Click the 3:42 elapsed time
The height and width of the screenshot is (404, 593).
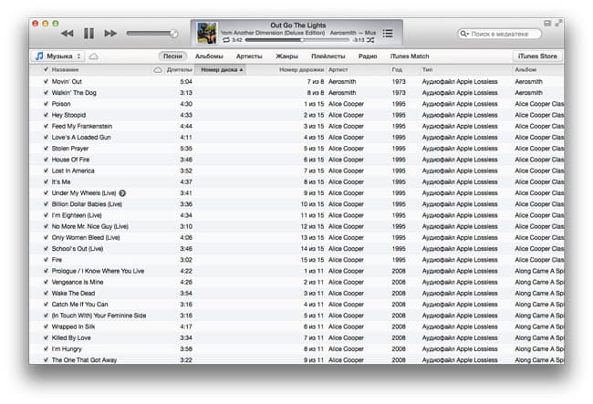tap(237, 40)
